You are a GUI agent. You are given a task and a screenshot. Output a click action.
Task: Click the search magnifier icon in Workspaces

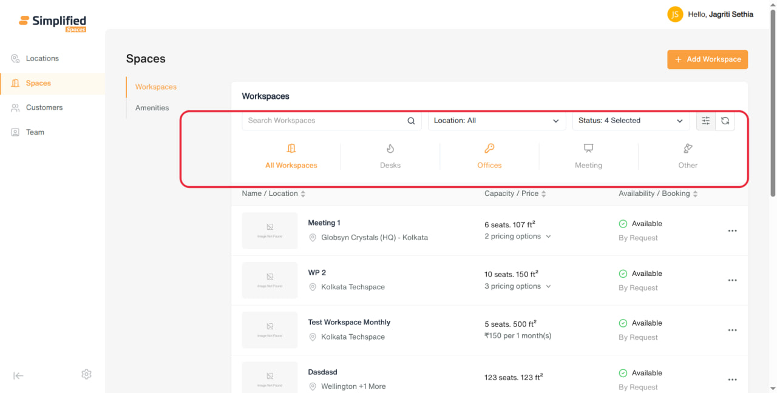(x=411, y=121)
